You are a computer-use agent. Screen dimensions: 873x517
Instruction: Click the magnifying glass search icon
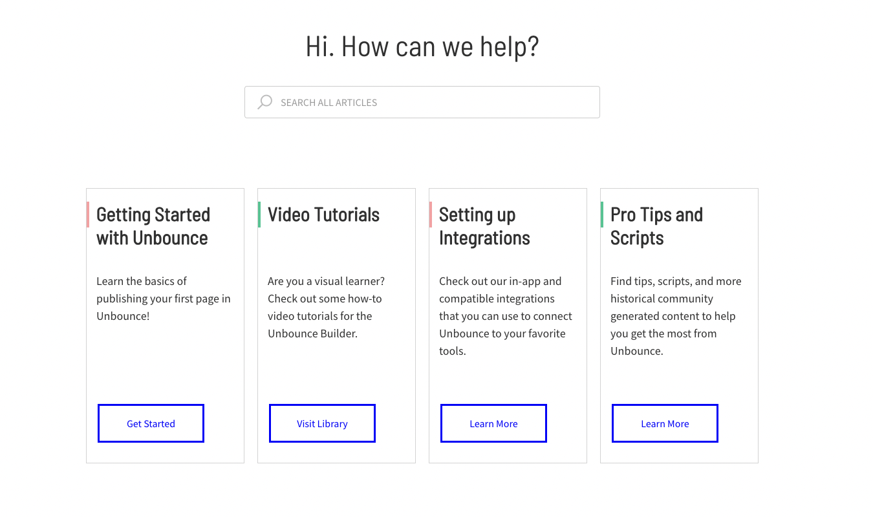pos(264,102)
